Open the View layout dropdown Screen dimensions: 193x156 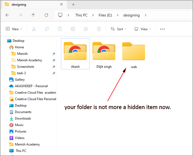[143, 29]
